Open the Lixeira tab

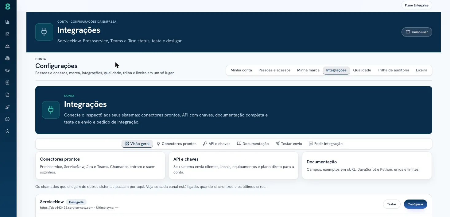pos(421,70)
